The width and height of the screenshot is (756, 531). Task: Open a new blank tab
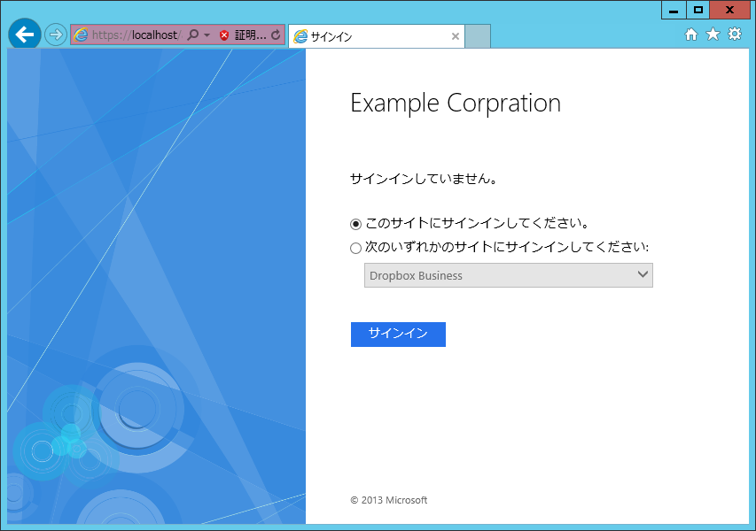[478, 36]
